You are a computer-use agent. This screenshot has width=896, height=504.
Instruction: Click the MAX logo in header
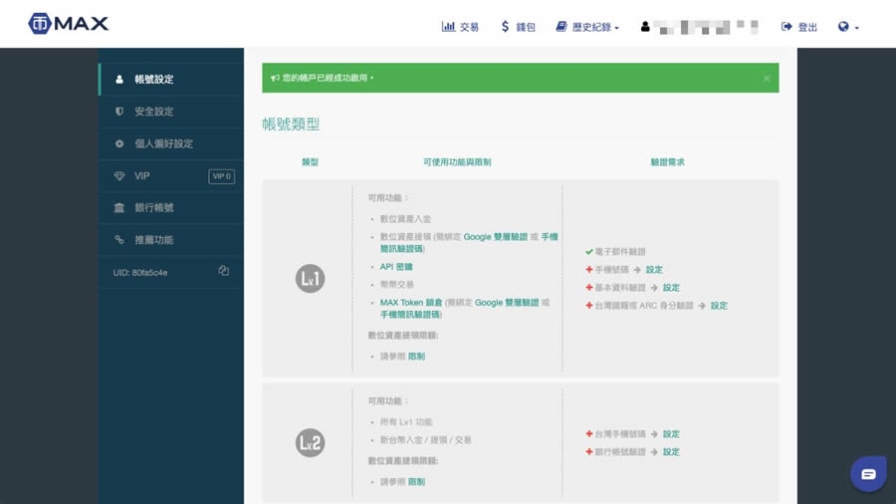(x=68, y=24)
